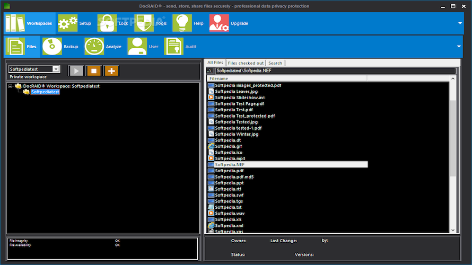Open the Workspaces section icon
472x265 pixels.
(x=15, y=23)
